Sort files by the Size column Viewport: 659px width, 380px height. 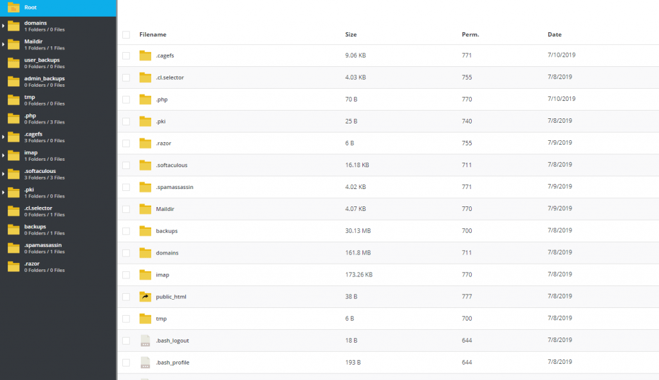(351, 34)
